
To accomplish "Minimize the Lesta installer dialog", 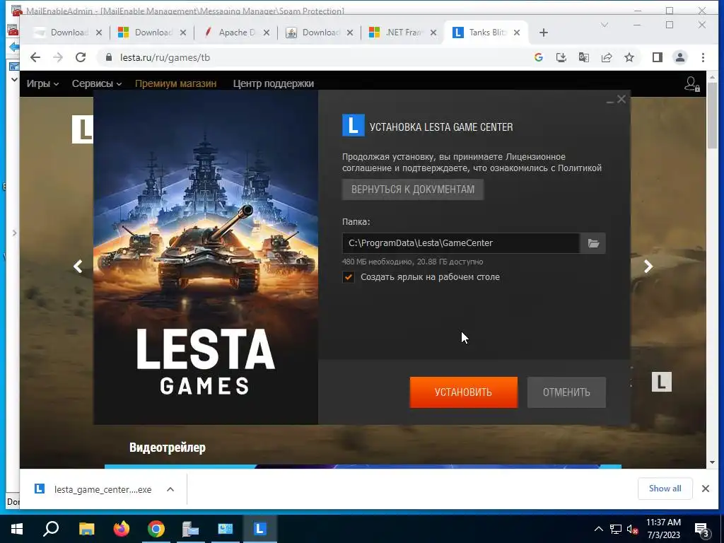I will tap(610, 100).
